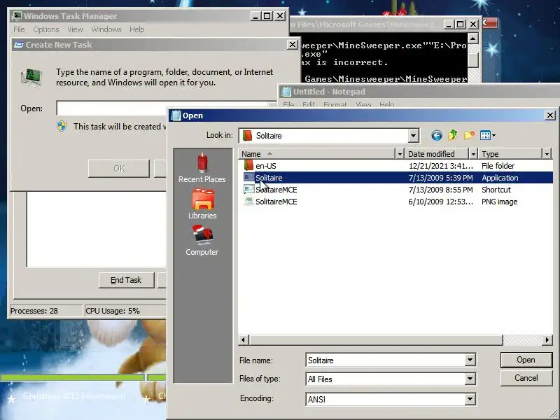Open the View menu in Task Manager
Screen dimensions: 560x420
(75, 29)
